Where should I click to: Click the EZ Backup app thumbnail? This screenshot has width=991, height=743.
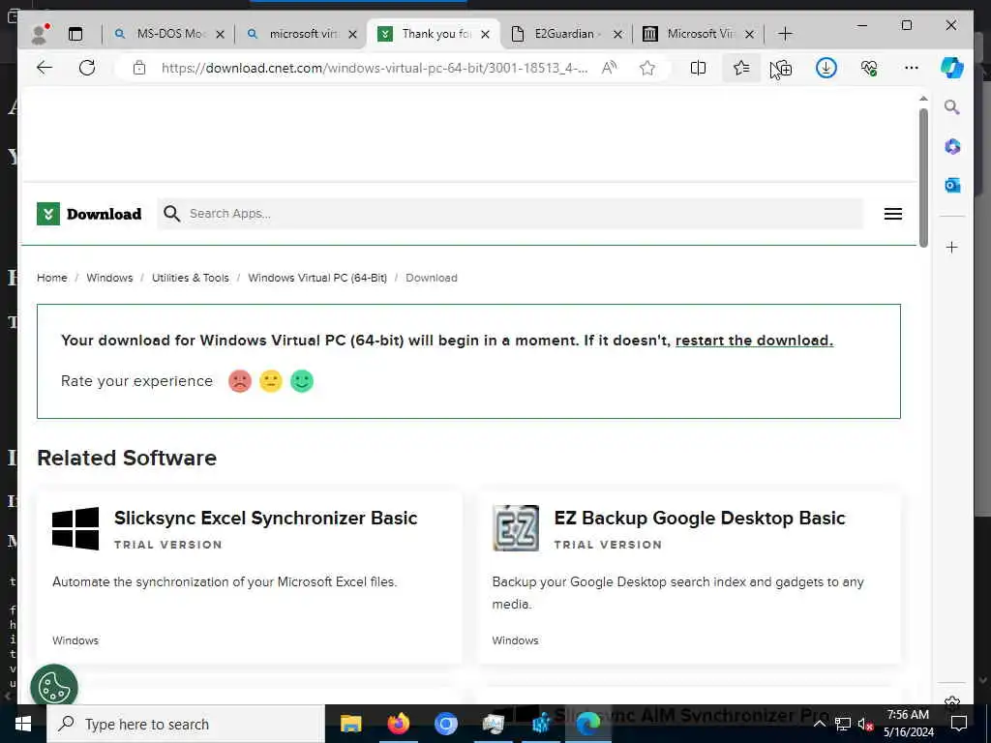pos(516,528)
